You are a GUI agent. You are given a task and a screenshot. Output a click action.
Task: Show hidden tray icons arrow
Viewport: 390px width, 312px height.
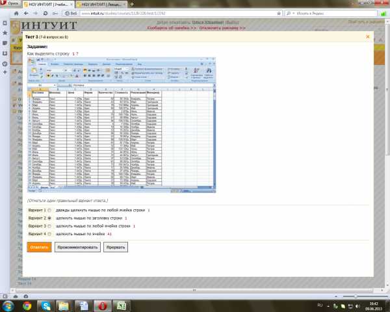pos(328,306)
